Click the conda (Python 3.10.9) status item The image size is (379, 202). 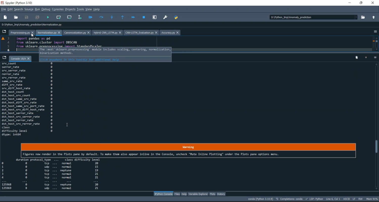pyautogui.click(x=260, y=199)
